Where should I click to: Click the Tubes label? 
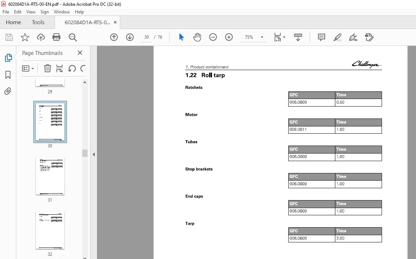click(x=191, y=142)
